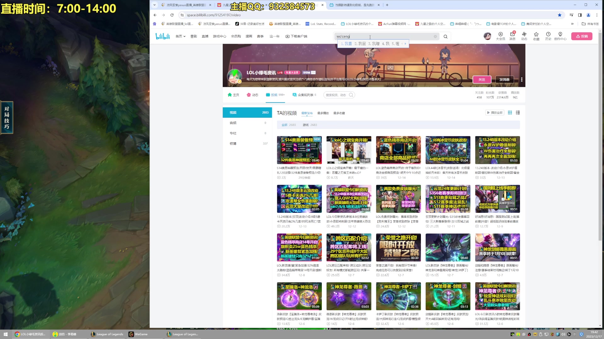Open the 历史 history clock icon

(548, 36)
